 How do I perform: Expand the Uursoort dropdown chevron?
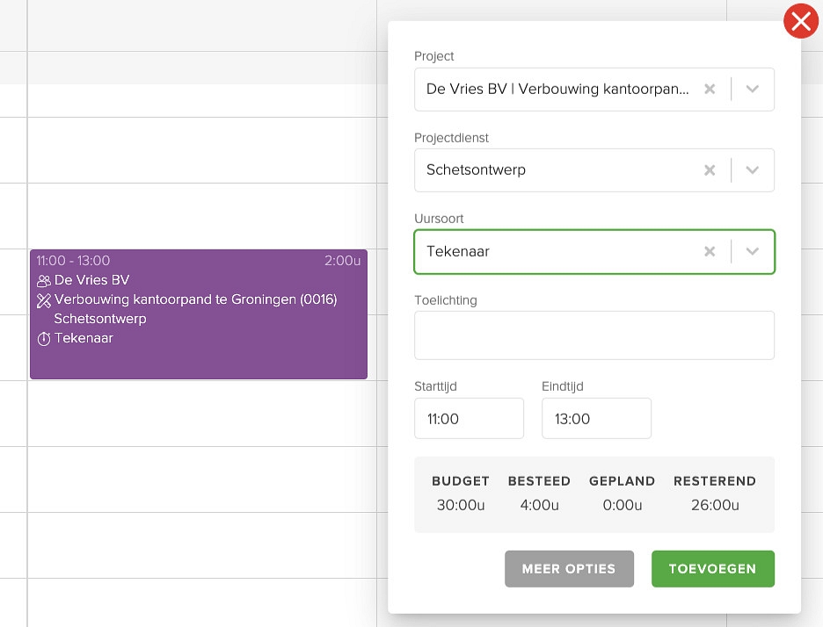coord(753,251)
